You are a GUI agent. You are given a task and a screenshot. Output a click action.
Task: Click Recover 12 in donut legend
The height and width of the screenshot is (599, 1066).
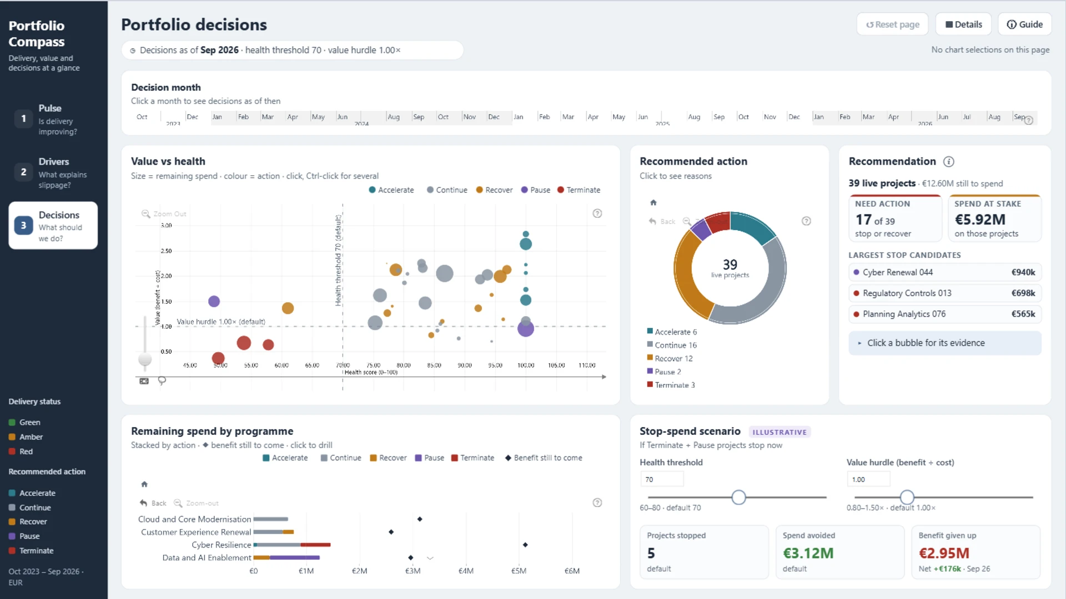pyautogui.click(x=670, y=358)
